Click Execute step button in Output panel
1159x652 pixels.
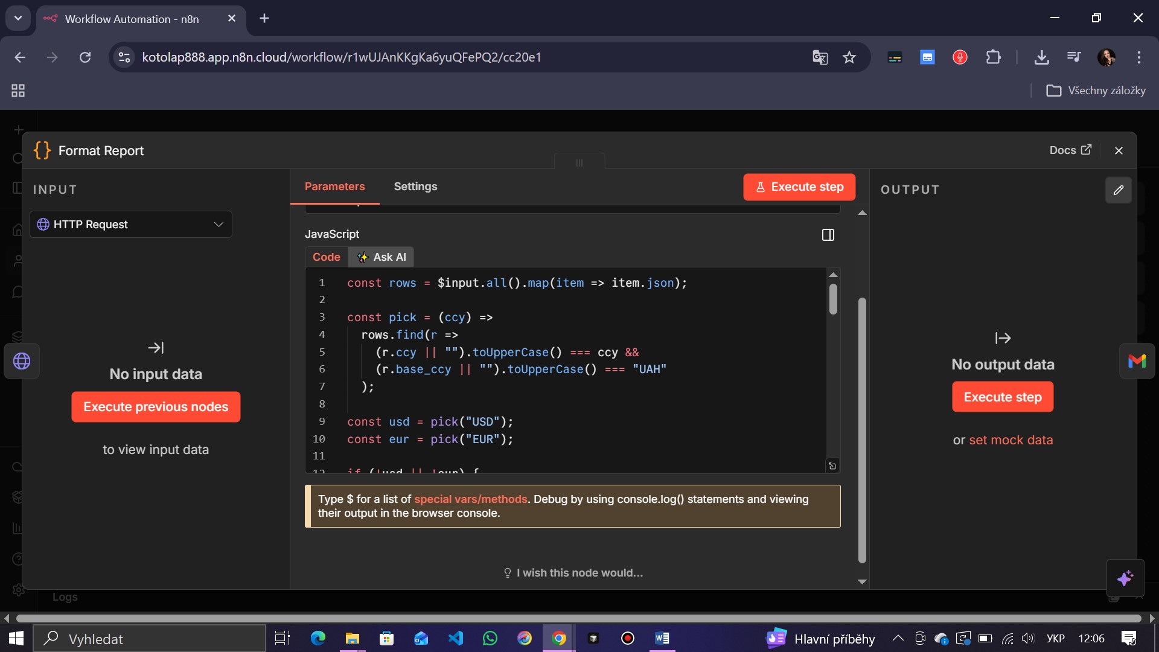pyautogui.click(x=1003, y=397)
